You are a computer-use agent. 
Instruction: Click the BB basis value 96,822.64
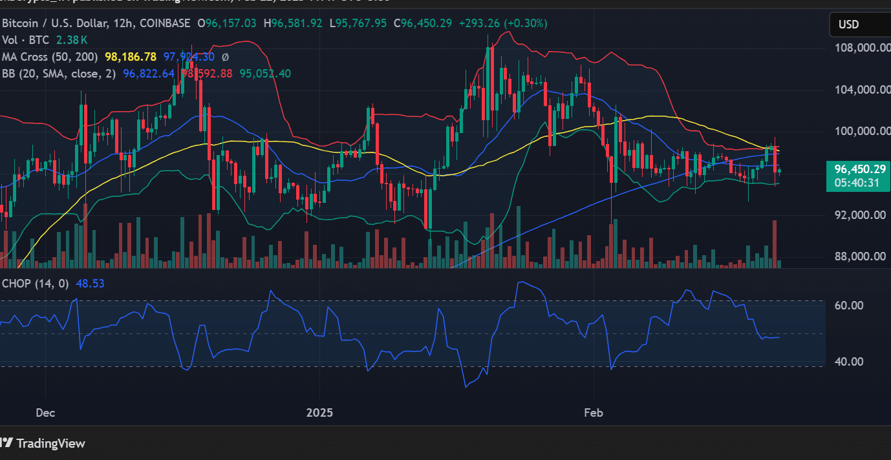point(149,74)
